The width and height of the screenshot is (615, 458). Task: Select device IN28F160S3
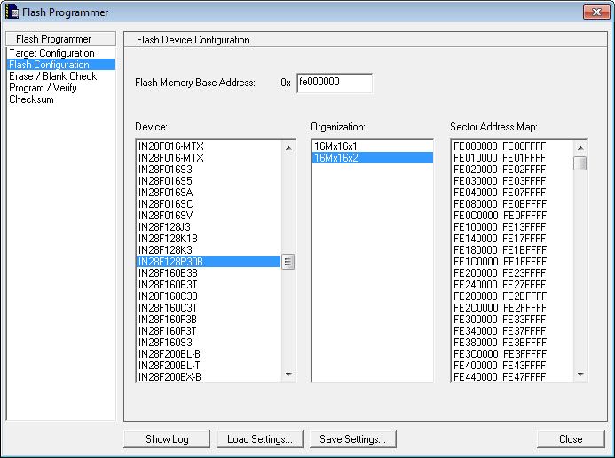tap(209, 343)
